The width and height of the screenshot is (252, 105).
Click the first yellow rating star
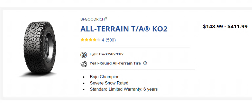click(82, 40)
